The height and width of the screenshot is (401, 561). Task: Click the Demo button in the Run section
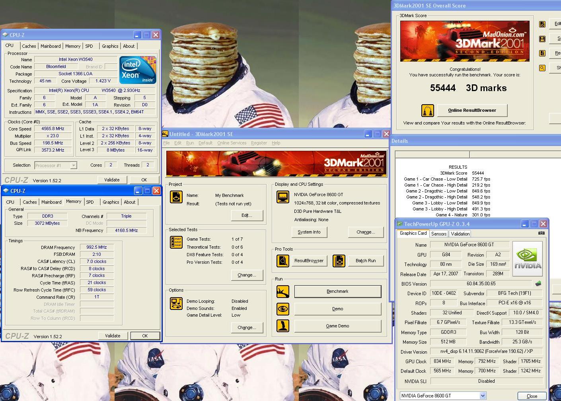[x=337, y=309]
